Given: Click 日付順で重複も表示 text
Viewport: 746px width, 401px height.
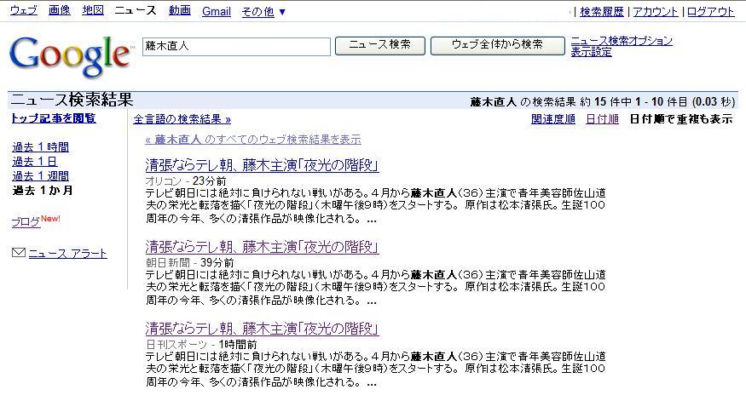Looking at the screenshot, I should coord(681,119).
